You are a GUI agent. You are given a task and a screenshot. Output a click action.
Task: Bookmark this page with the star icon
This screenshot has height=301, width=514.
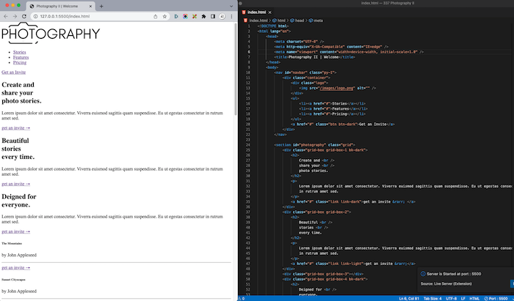click(x=164, y=16)
